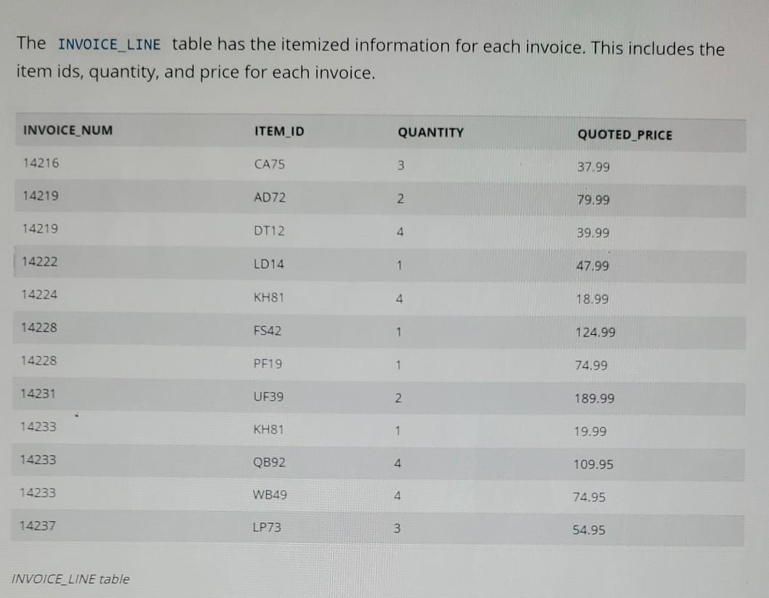The width and height of the screenshot is (769, 598).
Task: Click invoice number 14222 cell
Action: [x=39, y=262]
